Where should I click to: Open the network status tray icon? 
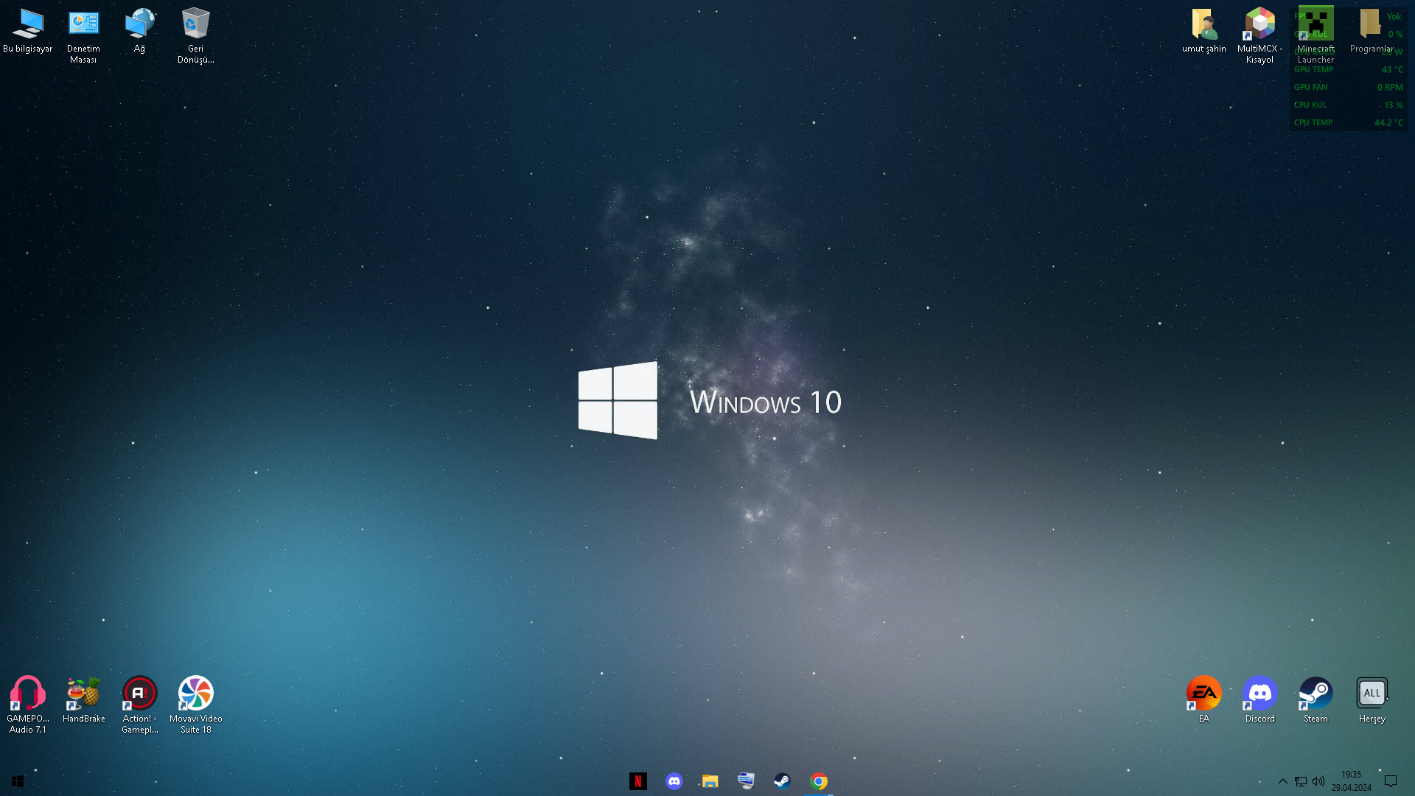click(x=1301, y=781)
